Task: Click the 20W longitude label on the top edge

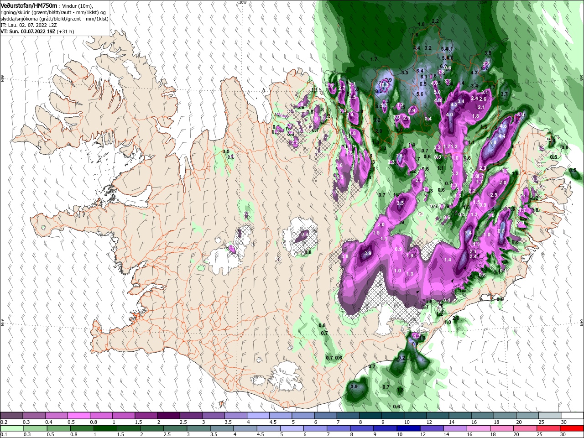Action: click(243, 2)
